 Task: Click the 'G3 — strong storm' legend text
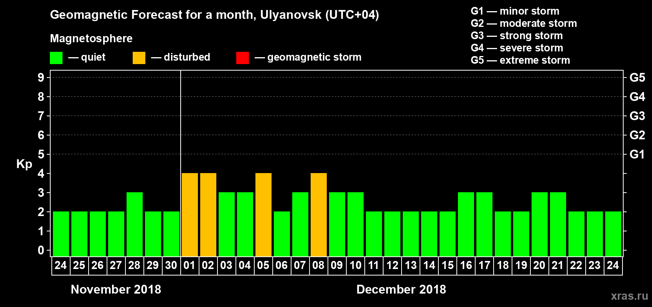pyautogui.click(x=517, y=36)
